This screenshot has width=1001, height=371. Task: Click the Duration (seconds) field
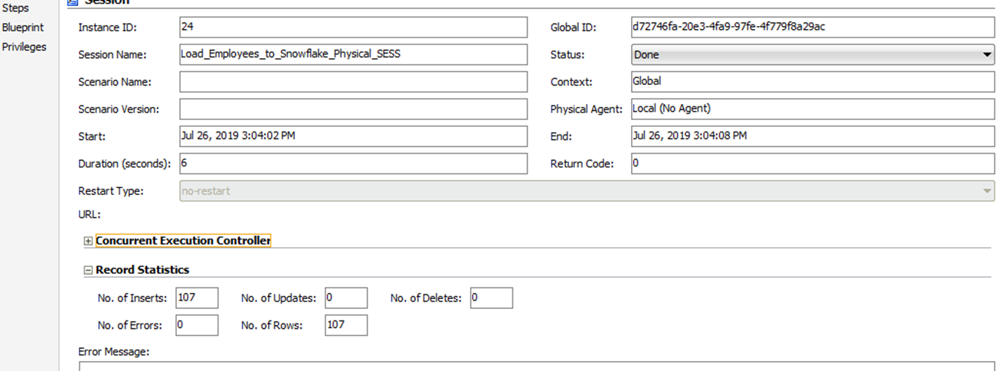(353, 164)
